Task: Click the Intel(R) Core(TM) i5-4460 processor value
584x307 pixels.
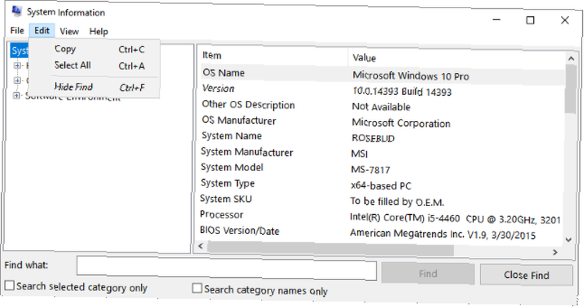Action: pos(455,219)
